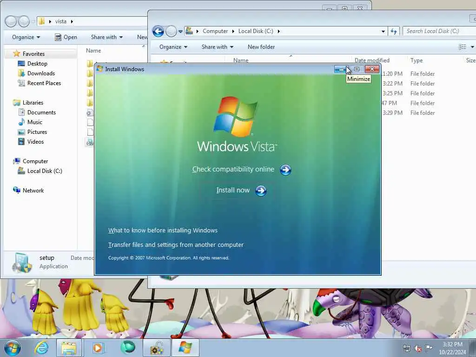This screenshot has height=357, width=476.
Task: Expand the arrow after Local Disk (C:) breadcrumb
Action: (278, 31)
